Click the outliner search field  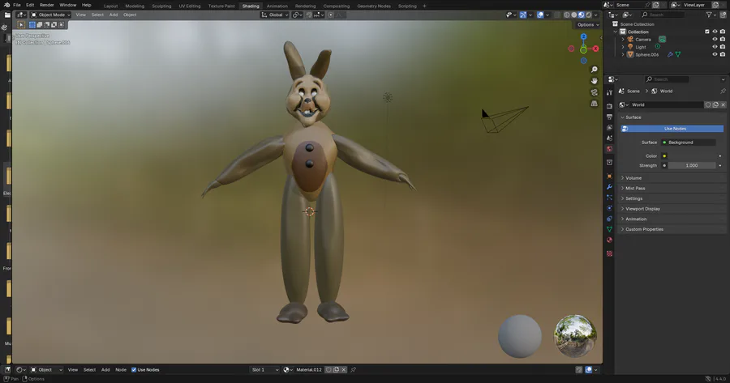663,15
